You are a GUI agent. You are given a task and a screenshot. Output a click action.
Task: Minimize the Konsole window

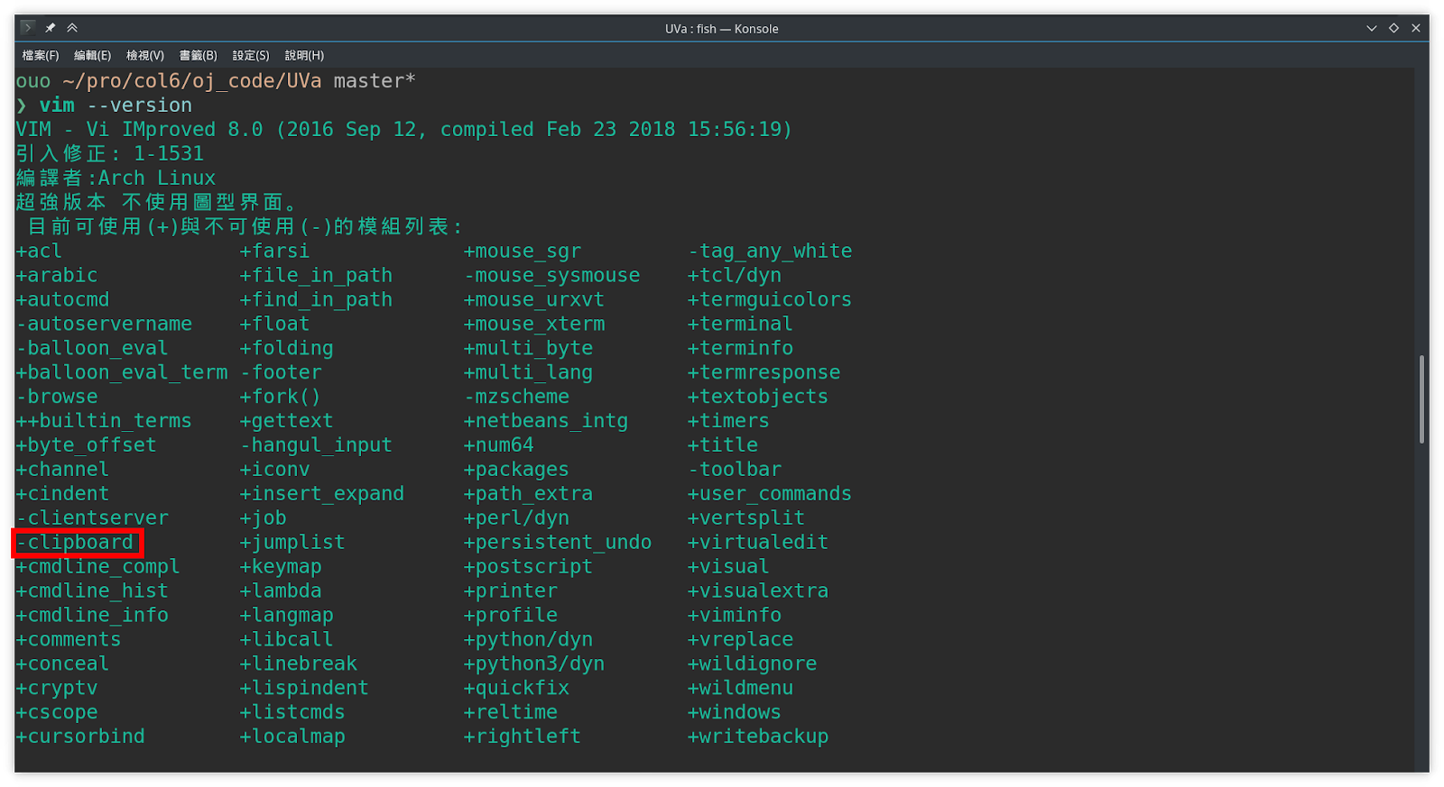1372,28
